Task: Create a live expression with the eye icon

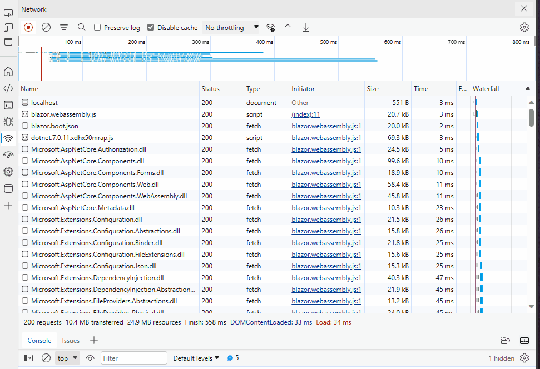Action: pos(90,358)
